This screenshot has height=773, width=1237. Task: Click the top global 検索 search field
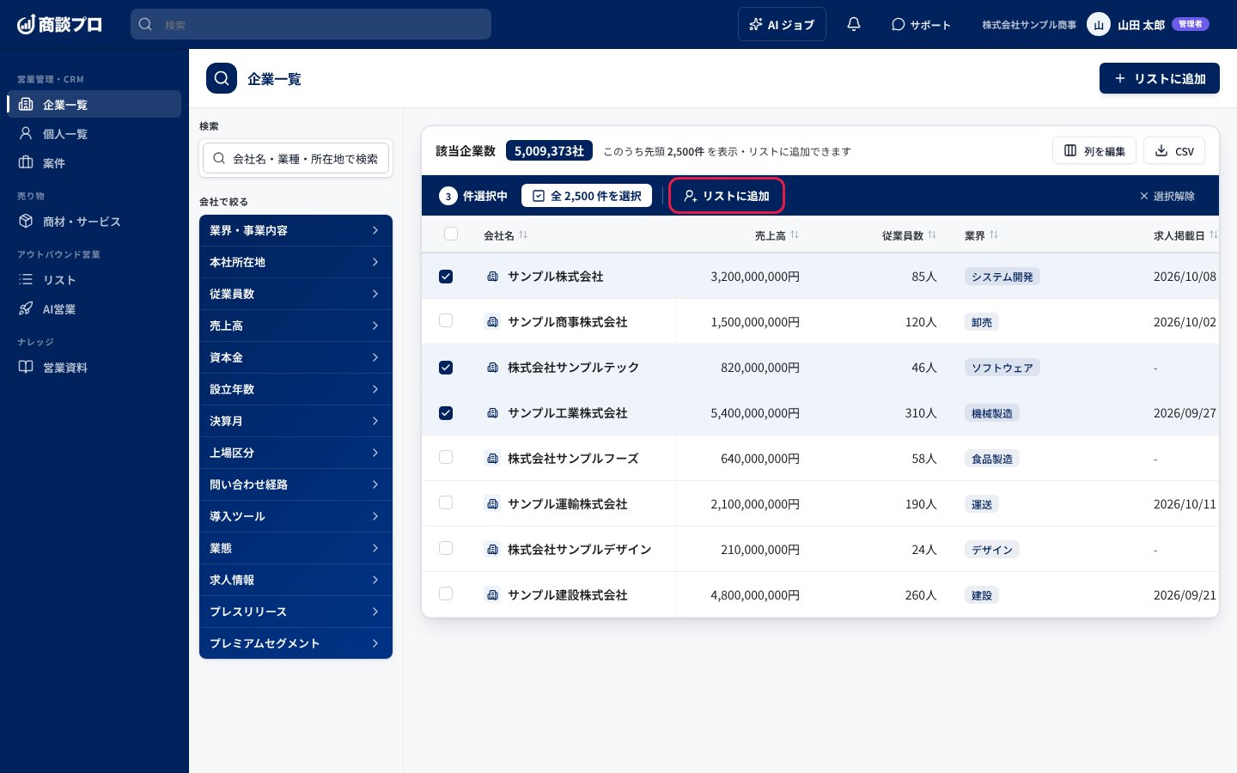coord(311,24)
